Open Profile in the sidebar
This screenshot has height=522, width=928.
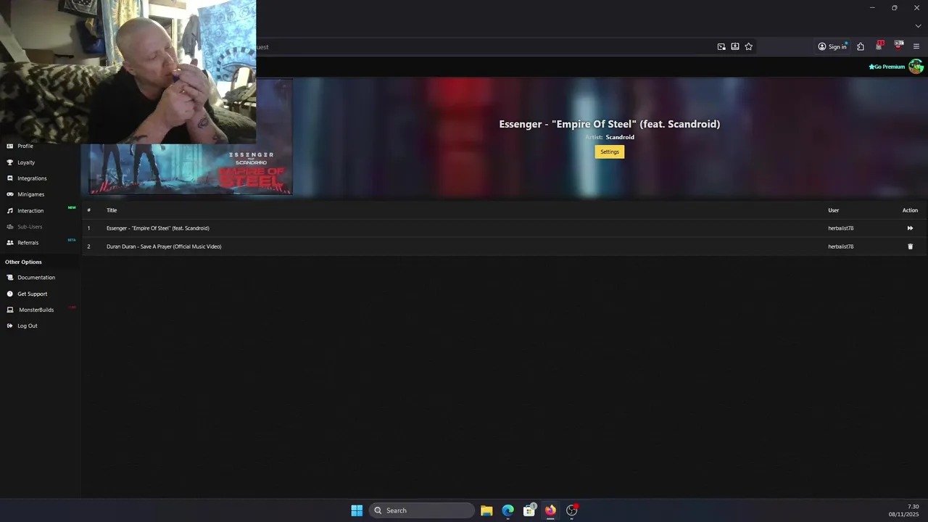pos(25,146)
